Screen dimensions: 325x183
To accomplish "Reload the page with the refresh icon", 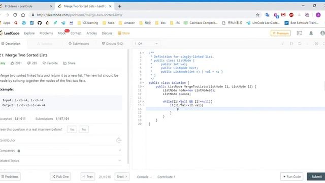I will pyautogui.click(x=15, y=15).
